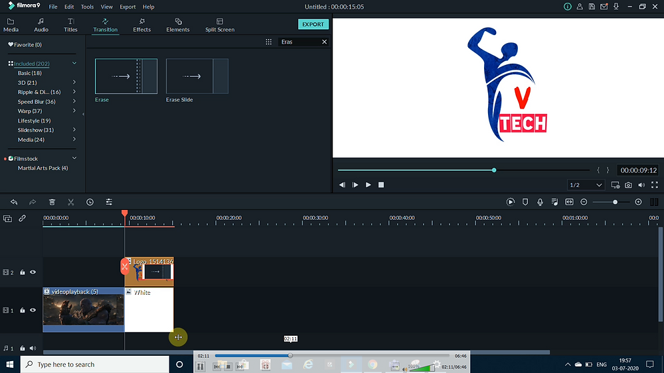Viewport: 664px width, 373px height.
Task: Expand the Warp (37) category
Action: [x=74, y=111]
